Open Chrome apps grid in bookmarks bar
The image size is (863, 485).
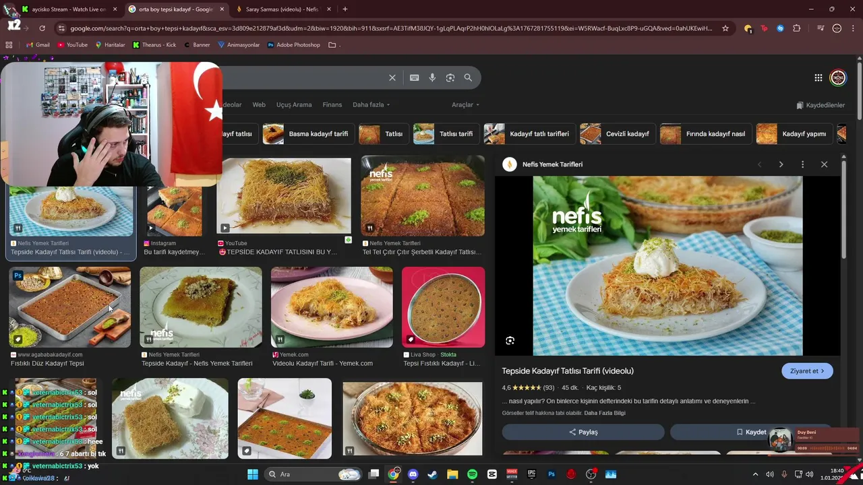(9, 45)
